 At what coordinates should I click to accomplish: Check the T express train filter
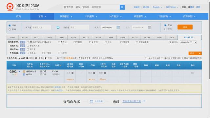[x=74, y=42]
